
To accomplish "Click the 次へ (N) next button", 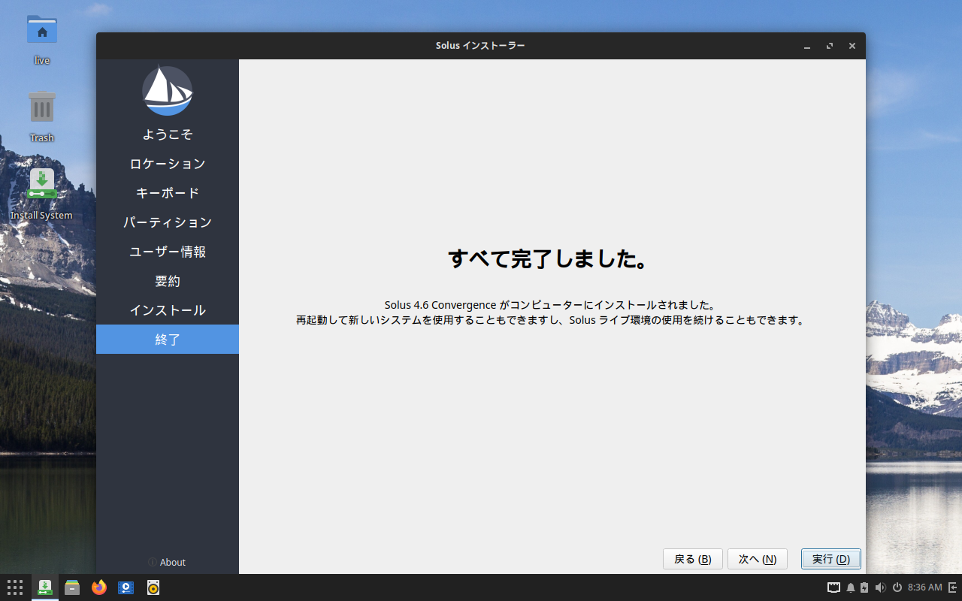I will (x=758, y=559).
